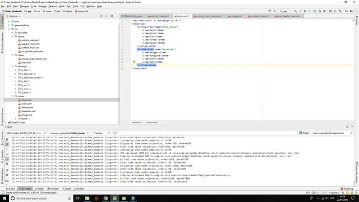Image resolution: width=359 pixels, height=202 pixels.
Task: Select dimens.xml in values folder
Action: click(27, 107)
